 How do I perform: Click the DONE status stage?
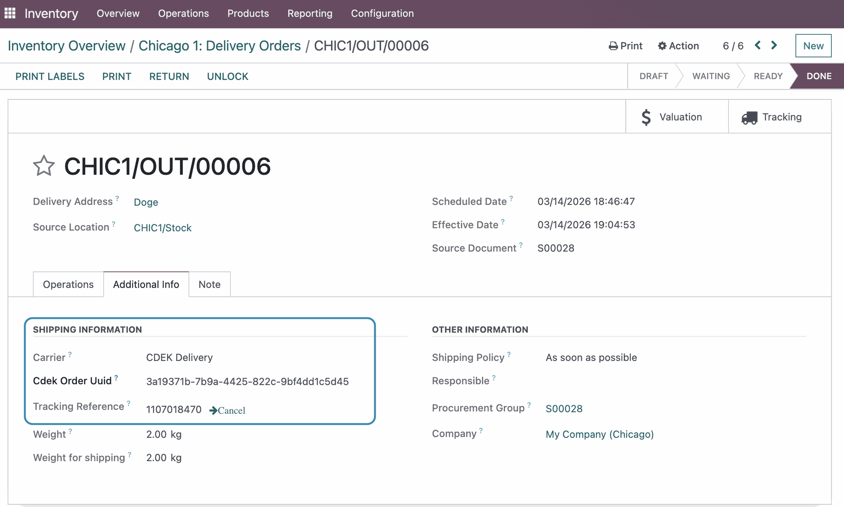tap(819, 76)
